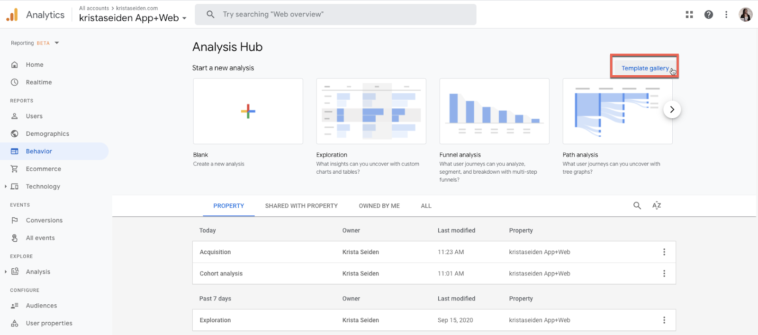Viewport: 758px width, 335px height.
Task: Click the 'Blank' template title text
Action: tap(200, 155)
